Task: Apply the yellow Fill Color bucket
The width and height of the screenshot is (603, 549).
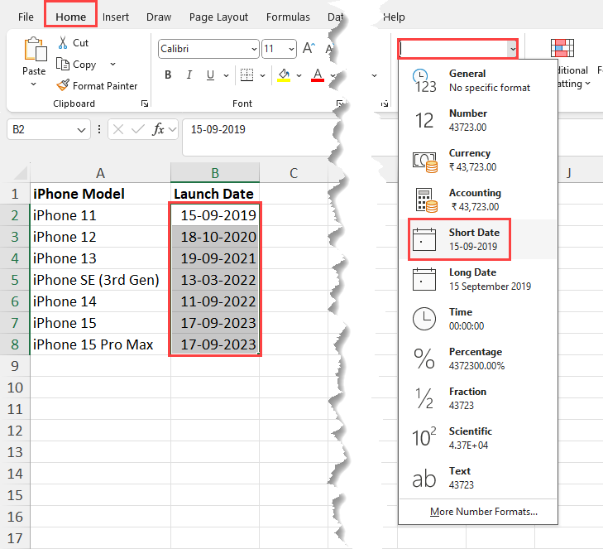Action: tap(284, 75)
